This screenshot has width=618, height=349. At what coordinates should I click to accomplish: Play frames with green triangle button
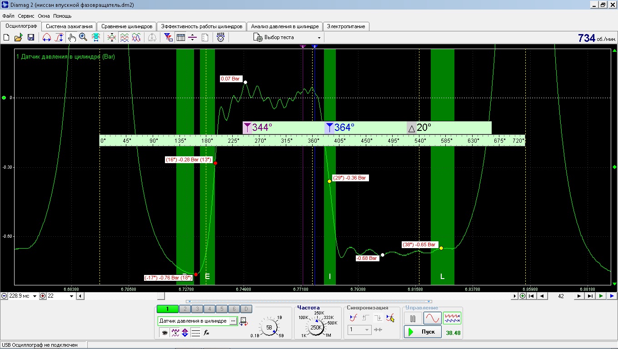tap(601, 296)
